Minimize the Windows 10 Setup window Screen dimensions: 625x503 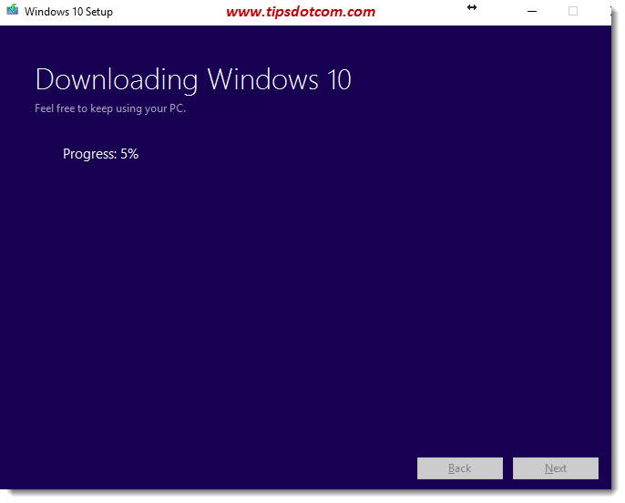click(532, 12)
